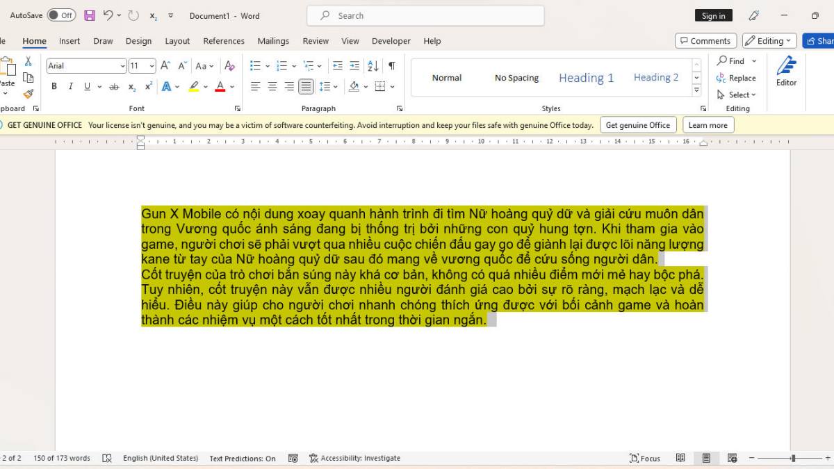The height and width of the screenshot is (469, 834).
Task: Open the Arial font name dropdown
Action: tap(123, 66)
